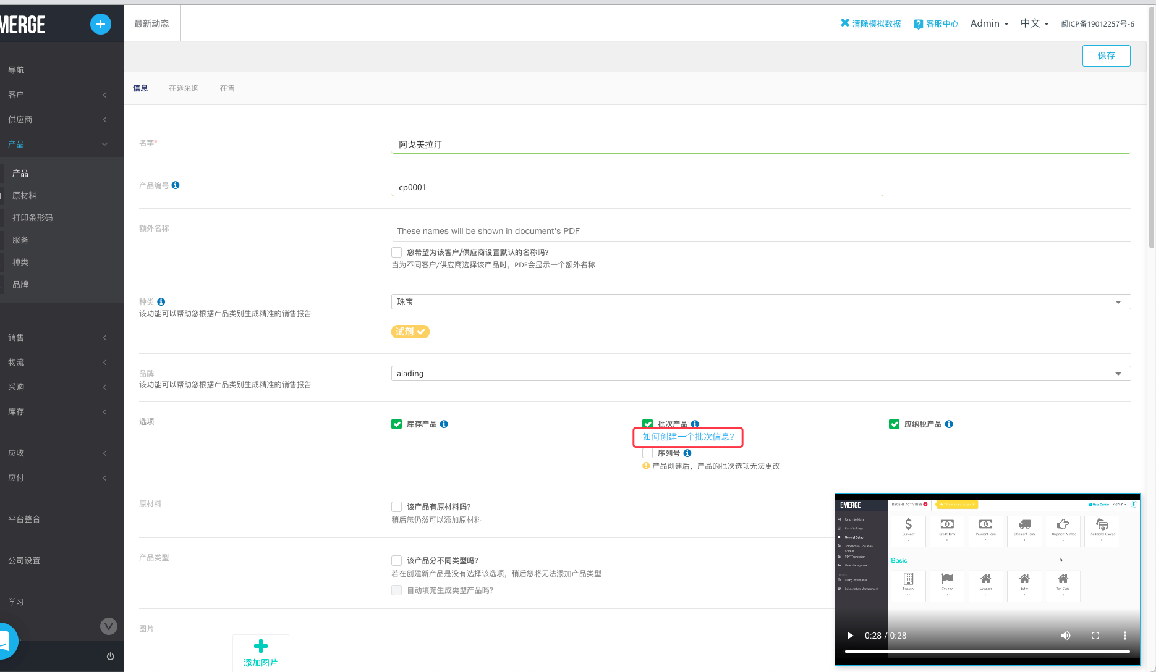Click the power logout icon in sidebar
The image size is (1156, 672).
(110, 656)
